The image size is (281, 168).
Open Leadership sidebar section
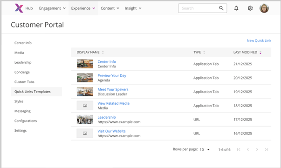[x=23, y=62]
